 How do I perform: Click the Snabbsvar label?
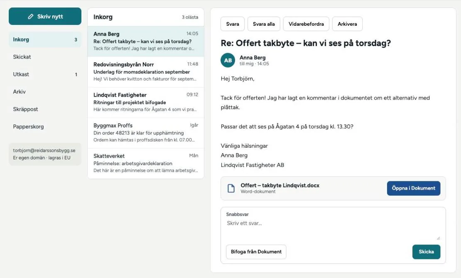[237, 215]
